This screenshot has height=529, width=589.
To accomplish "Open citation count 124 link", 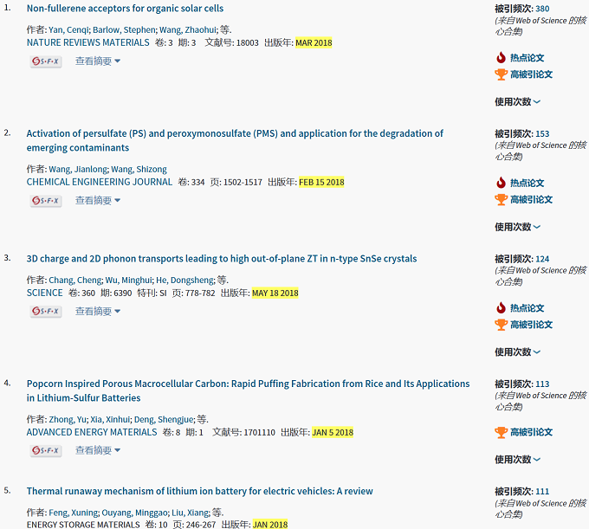I will coord(542,259).
